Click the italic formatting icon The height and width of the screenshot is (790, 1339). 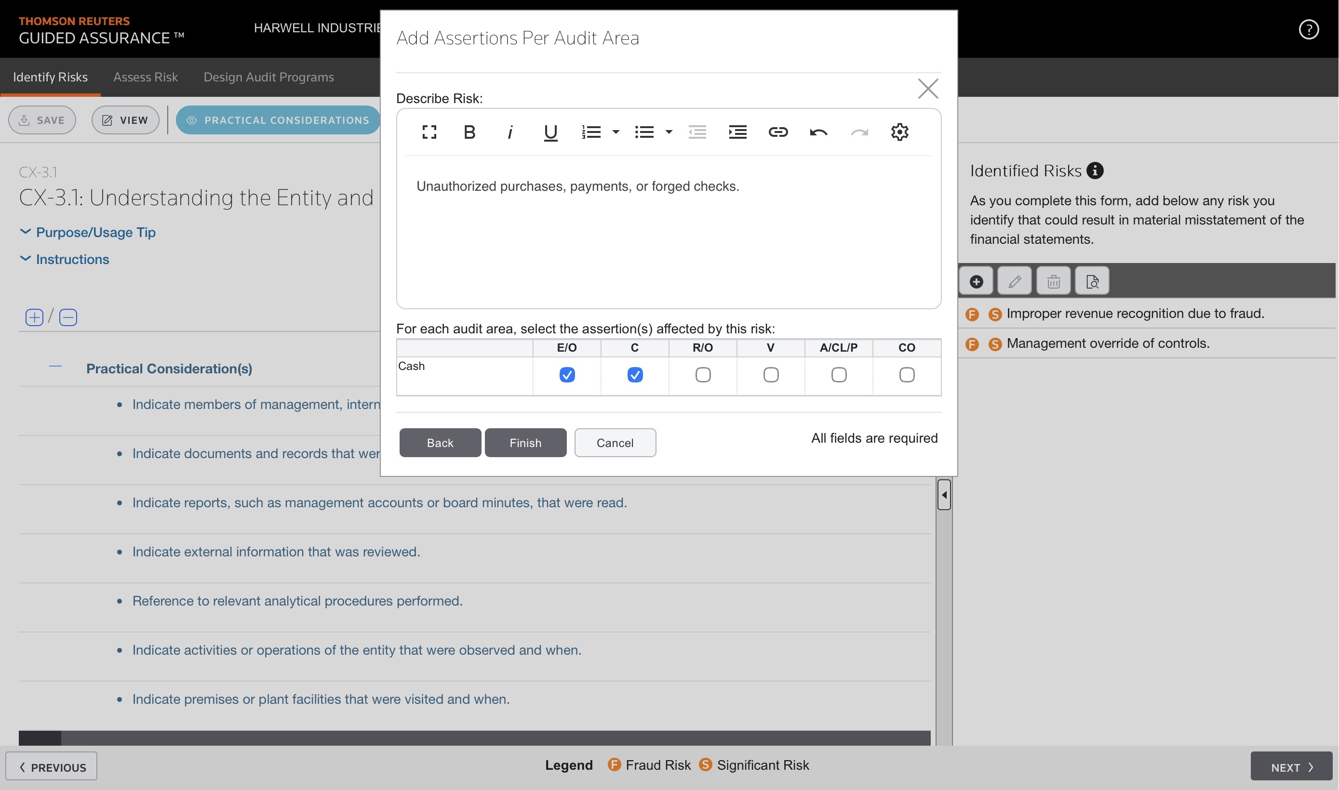coord(509,132)
